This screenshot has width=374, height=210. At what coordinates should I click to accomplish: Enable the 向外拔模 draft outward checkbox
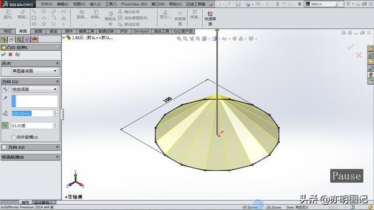click(13, 137)
